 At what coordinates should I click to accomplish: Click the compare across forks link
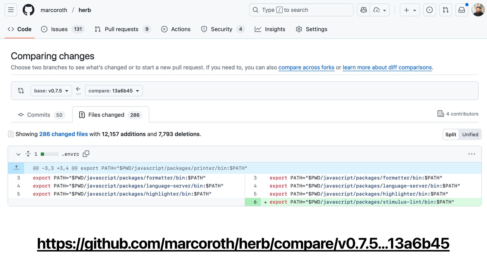(306, 67)
